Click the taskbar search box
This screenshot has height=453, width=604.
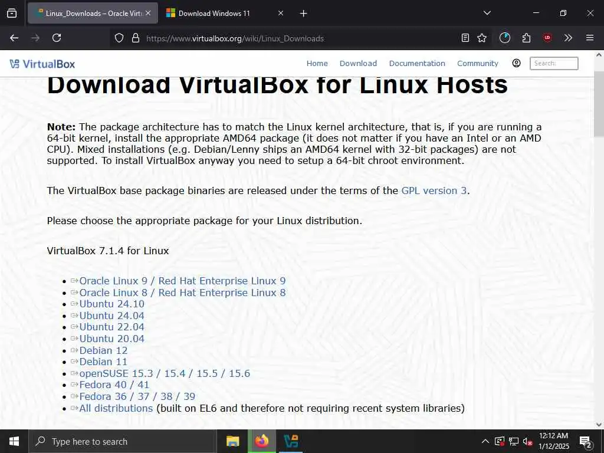123,441
